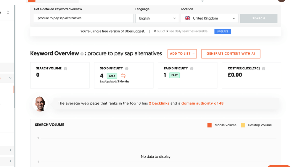Screen dimensions: 296x167
Task: Click the help icon next to SEARCH VOLUME
Action: (65, 69)
